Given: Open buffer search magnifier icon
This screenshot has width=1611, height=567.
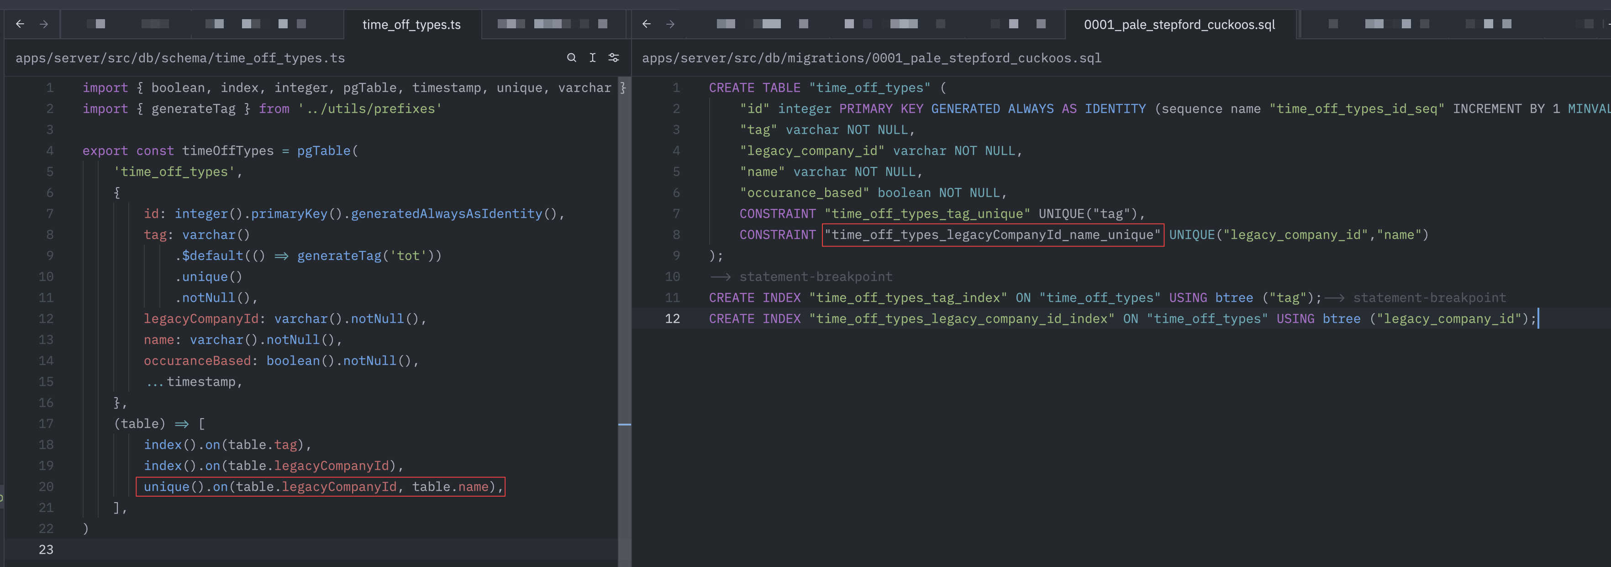Looking at the screenshot, I should [x=571, y=58].
